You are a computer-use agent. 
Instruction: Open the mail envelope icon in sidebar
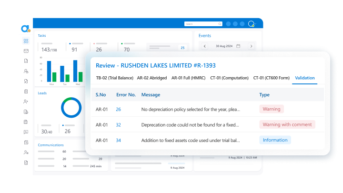coord(26,51)
